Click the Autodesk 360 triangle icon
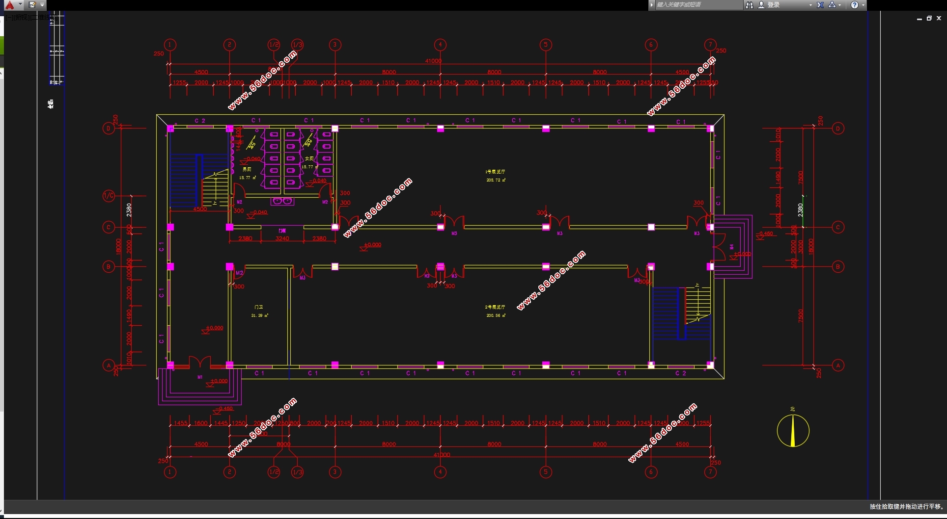 tap(832, 5)
